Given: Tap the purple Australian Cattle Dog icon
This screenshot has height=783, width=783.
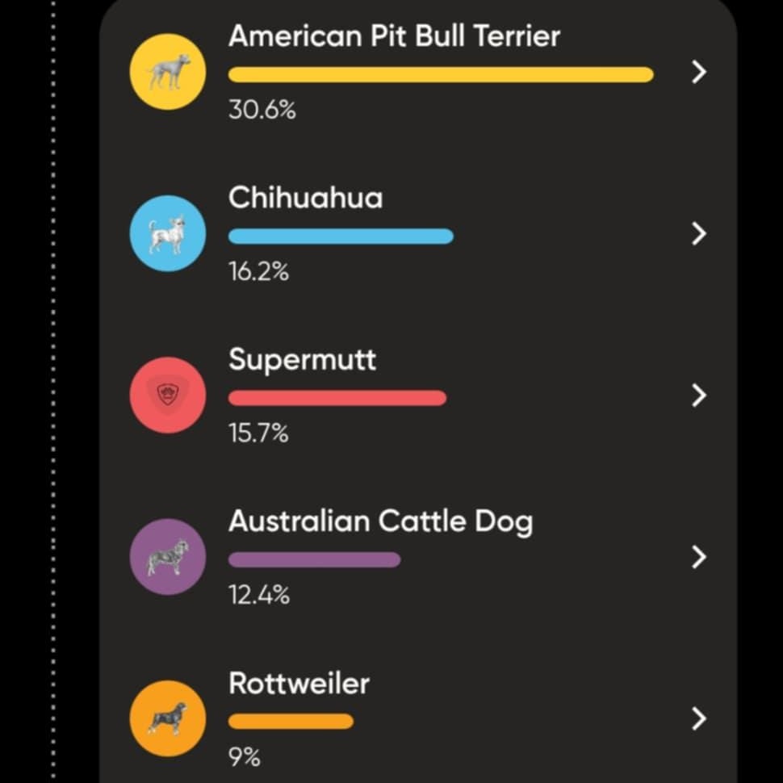Looking at the screenshot, I should click(x=168, y=557).
